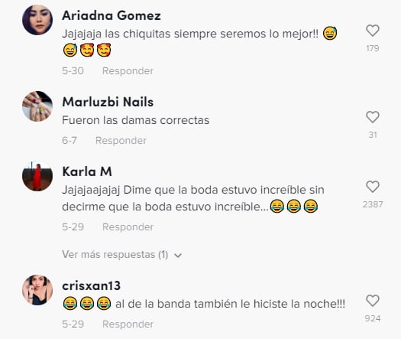The height and width of the screenshot is (339, 401).
Task: Open Ariadna Gomez's profile picture
Action: [37, 20]
